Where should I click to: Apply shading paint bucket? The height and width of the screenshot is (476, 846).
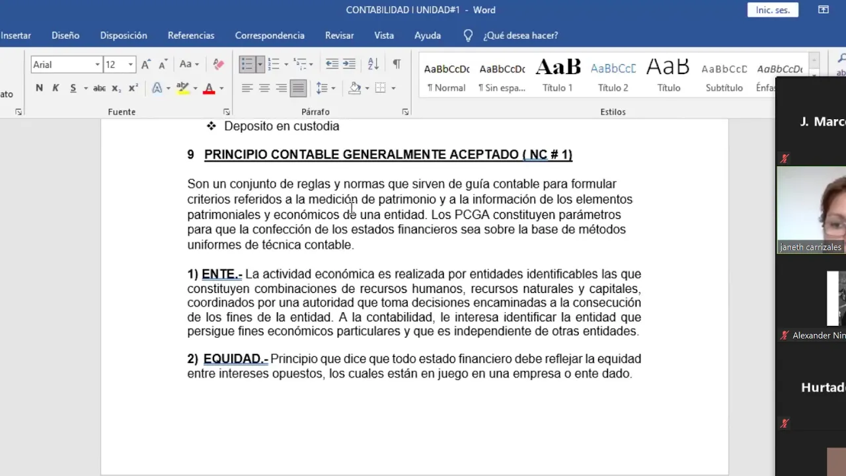(x=356, y=88)
